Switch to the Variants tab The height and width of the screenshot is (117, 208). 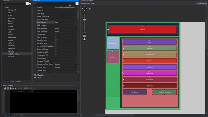tap(18, 82)
